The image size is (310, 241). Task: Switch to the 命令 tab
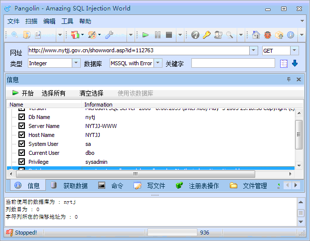pyautogui.click(x=111, y=186)
